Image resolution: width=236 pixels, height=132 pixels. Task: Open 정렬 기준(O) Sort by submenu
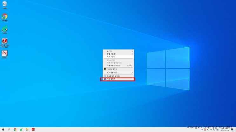(x=118, y=54)
